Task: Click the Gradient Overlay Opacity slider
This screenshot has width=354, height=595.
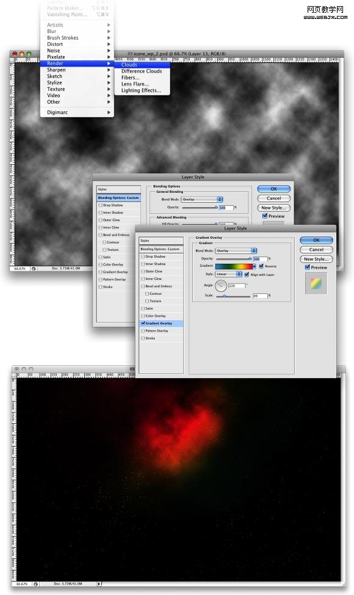Action: (234, 259)
